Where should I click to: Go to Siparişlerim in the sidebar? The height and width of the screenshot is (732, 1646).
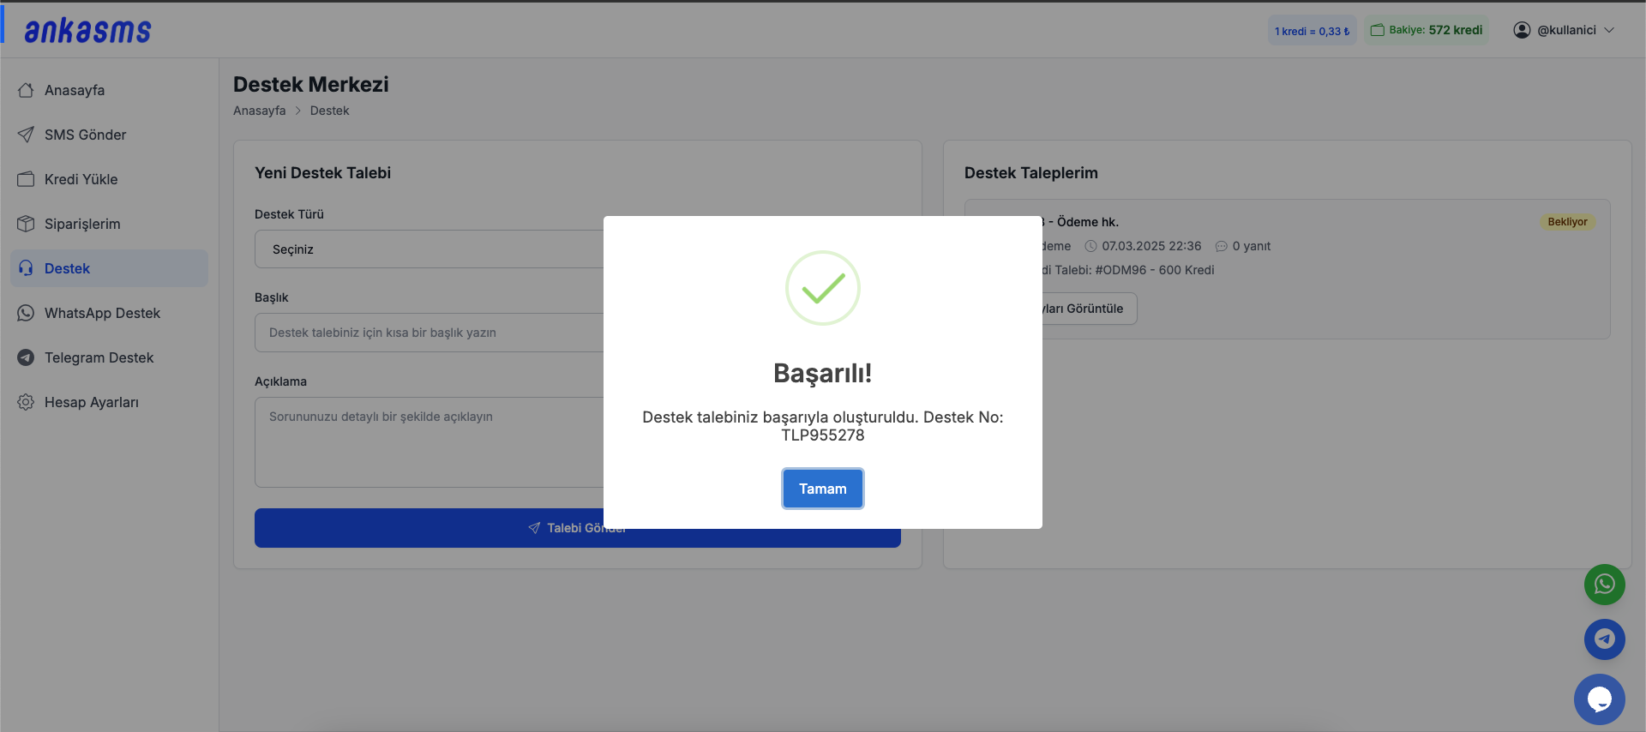pyautogui.click(x=82, y=224)
